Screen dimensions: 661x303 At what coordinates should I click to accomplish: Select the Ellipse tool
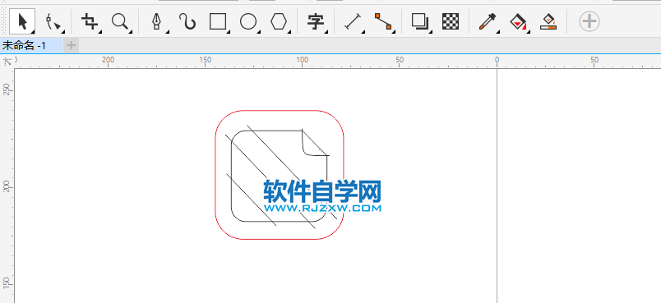pyautogui.click(x=248, y=21)
